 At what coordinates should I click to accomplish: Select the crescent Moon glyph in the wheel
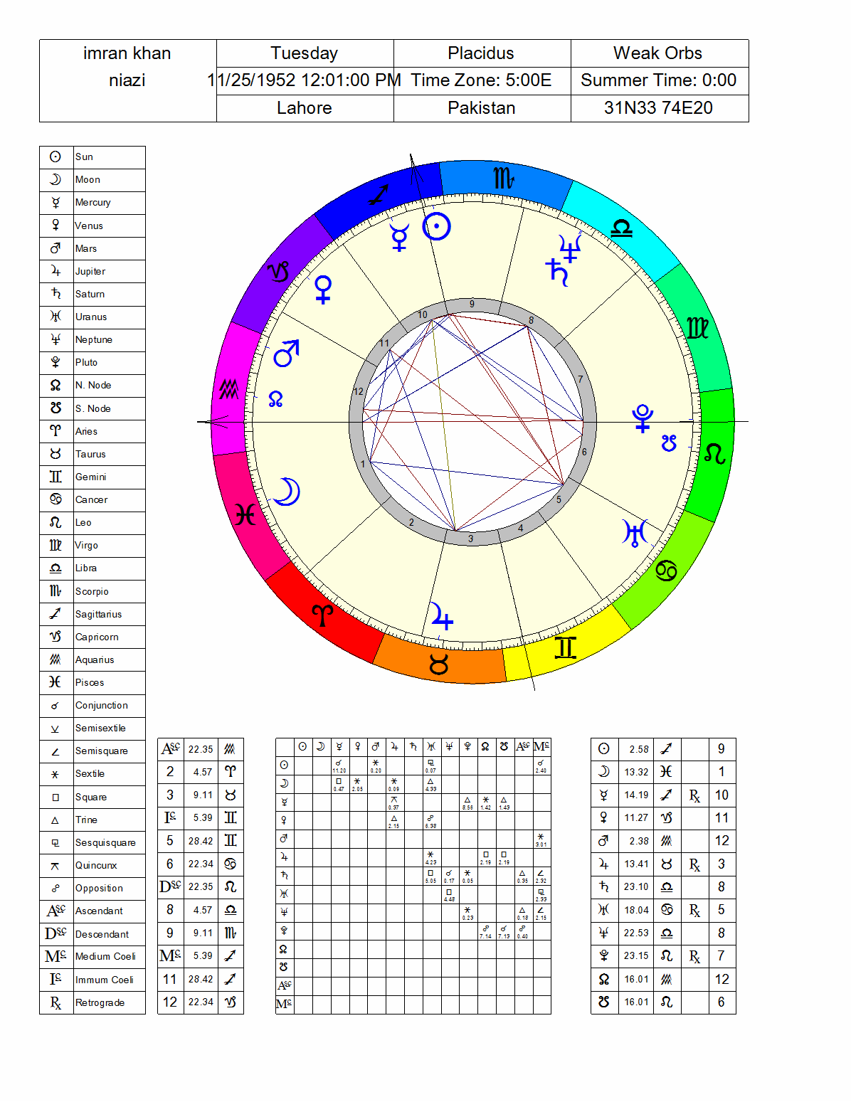tap(287, 492)
